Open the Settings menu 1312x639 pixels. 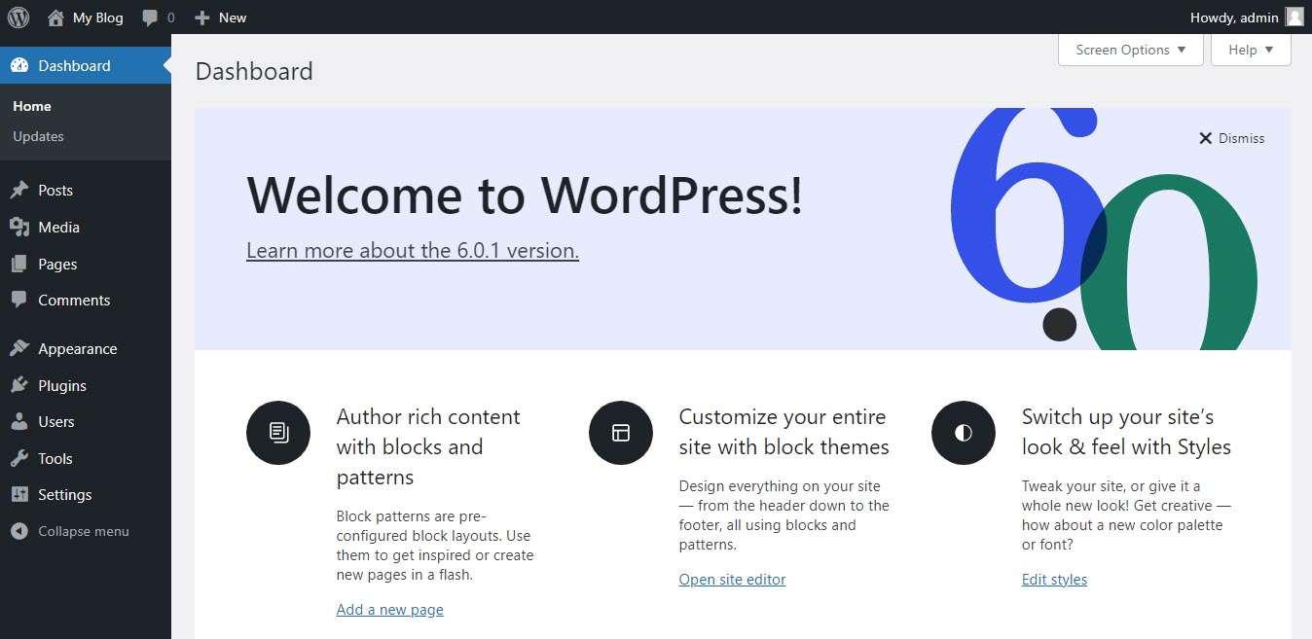86,494
